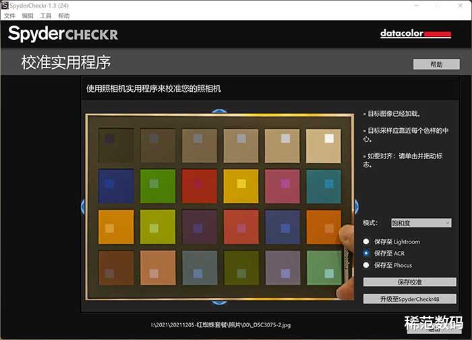
Task: Click the 目标图像已经加载 message
Action: click(391, 114)
